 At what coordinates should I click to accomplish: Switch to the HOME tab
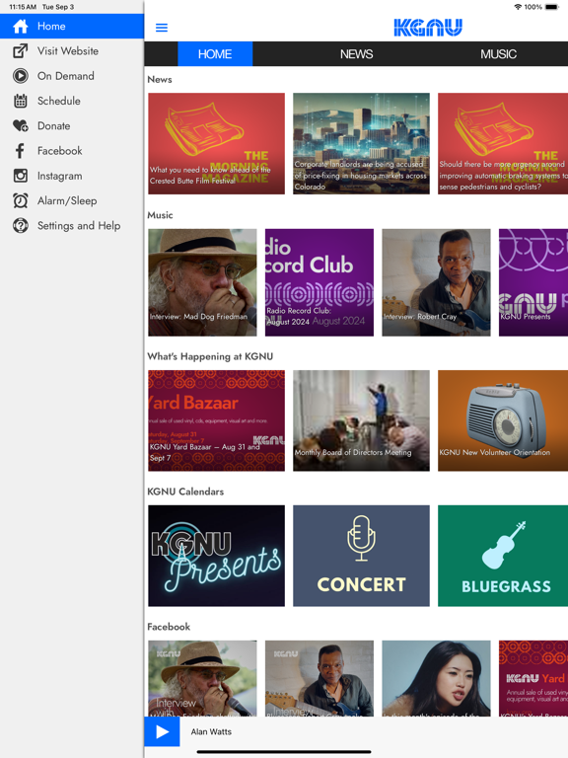click(x=215, y=53)
